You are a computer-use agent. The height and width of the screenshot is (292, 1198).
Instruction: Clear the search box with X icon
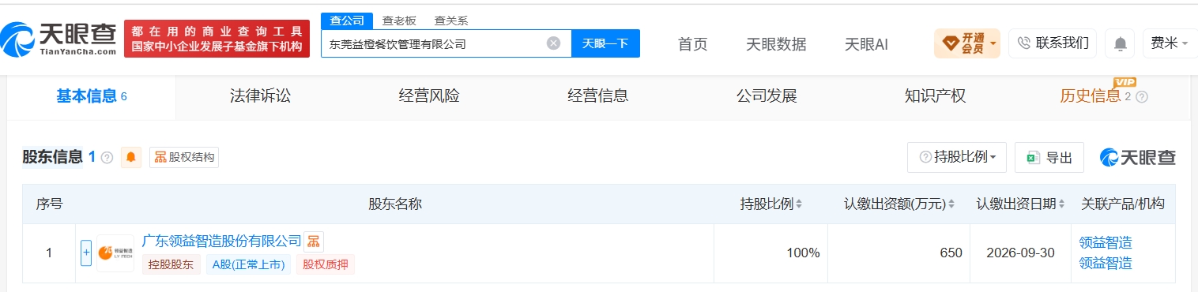pyautogui.click(x=554, y=43)
